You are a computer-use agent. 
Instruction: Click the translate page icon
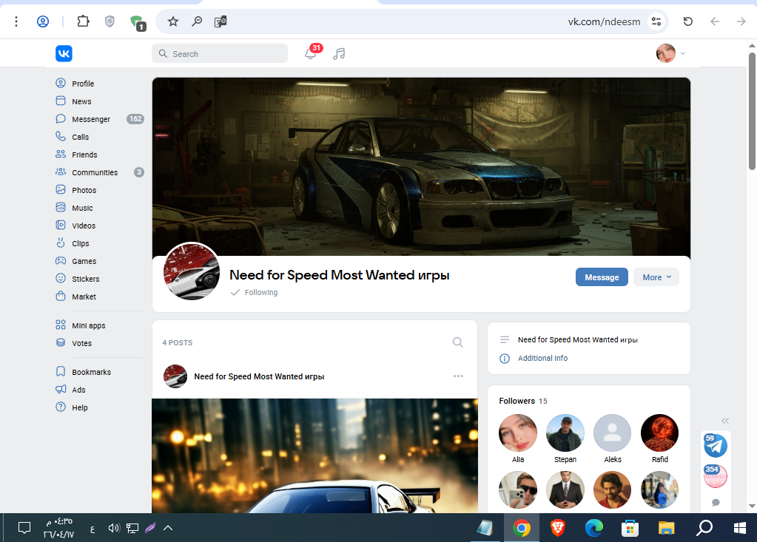coord(221,21)
